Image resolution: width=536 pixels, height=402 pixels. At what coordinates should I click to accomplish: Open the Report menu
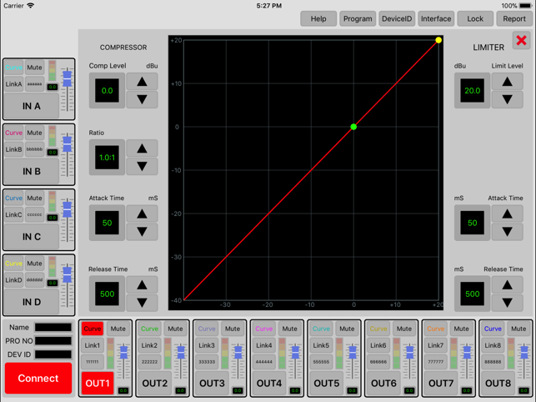click(514, 19)
